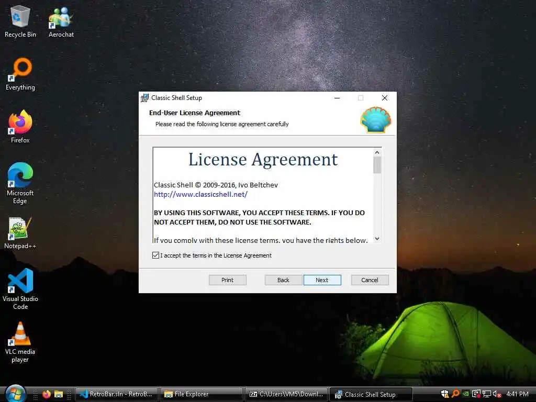
Task: Open the Notepad++ desktop shortcut
Action: click(20, 233)
